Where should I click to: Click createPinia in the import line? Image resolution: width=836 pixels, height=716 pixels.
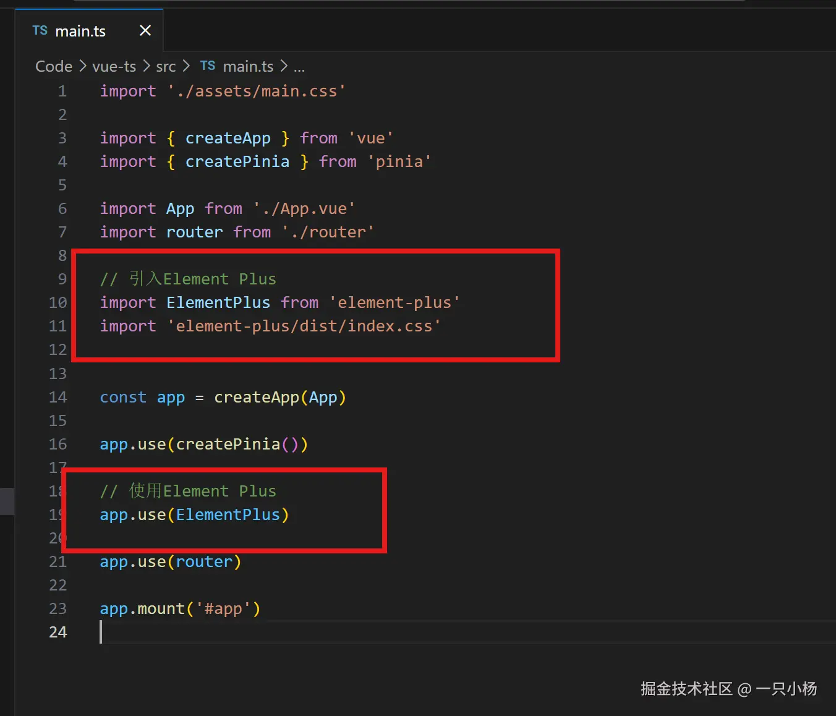click(237, 162)
